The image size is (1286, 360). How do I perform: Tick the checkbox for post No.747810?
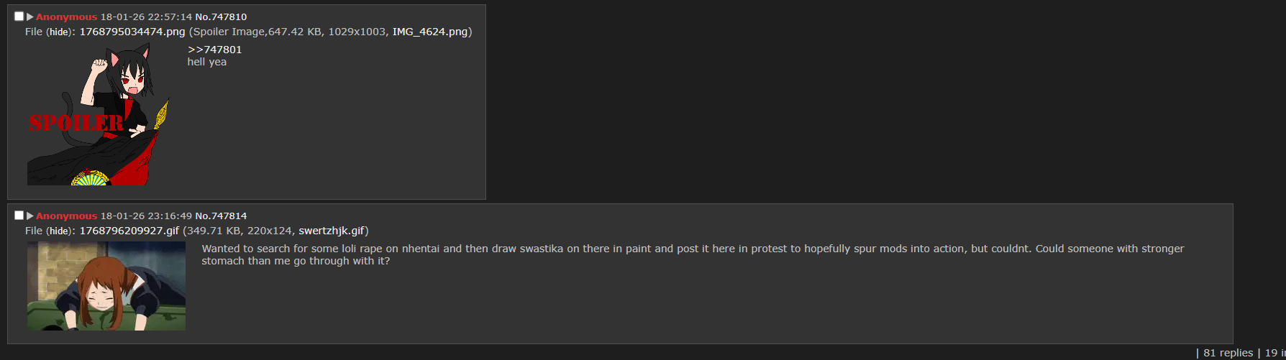click(19, 17)
